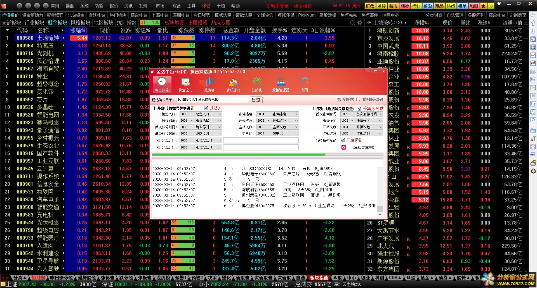Open the folder icon in right sidebar
Image resolution: width=537 pixels, height=288 pixels.
point(533,131)
